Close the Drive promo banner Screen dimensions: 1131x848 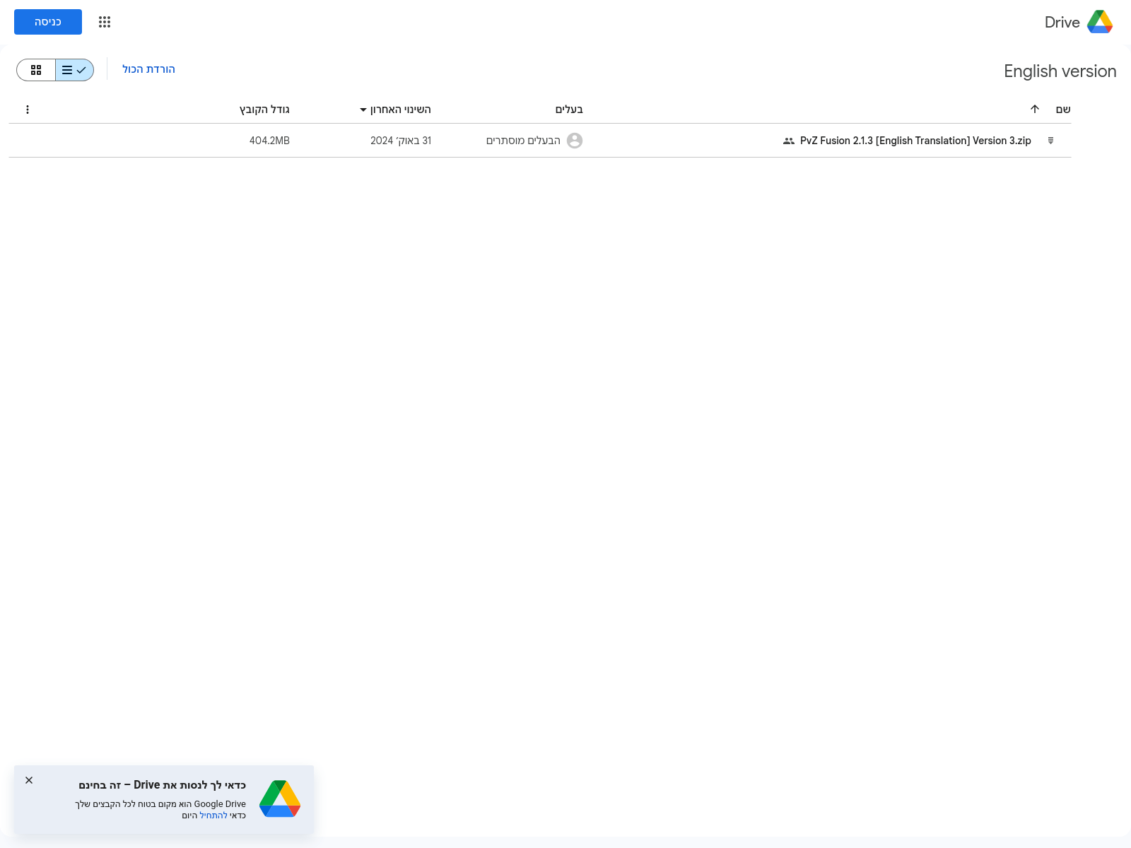coord(29,780)
